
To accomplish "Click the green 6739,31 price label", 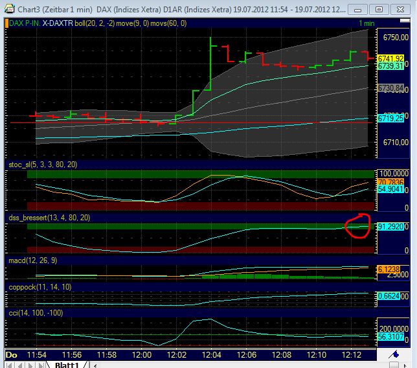I will point(390,65).
